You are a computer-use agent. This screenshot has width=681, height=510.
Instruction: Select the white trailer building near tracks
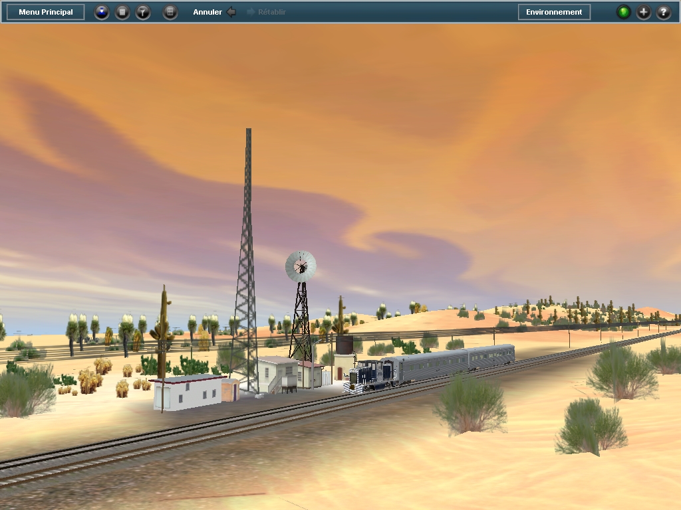[190, 392]
